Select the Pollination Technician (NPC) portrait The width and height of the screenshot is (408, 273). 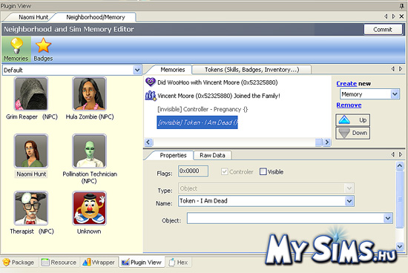tap(89, 151)
